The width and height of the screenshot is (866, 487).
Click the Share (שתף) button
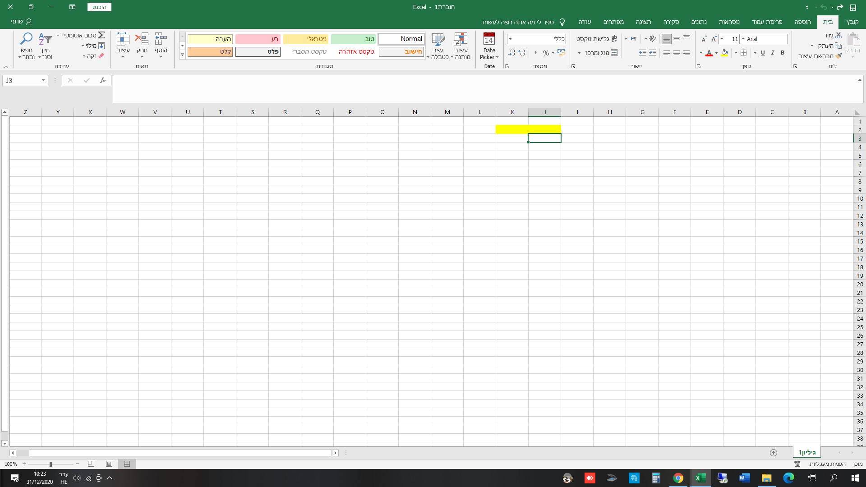pyautogui.click(x=21, y=22)
